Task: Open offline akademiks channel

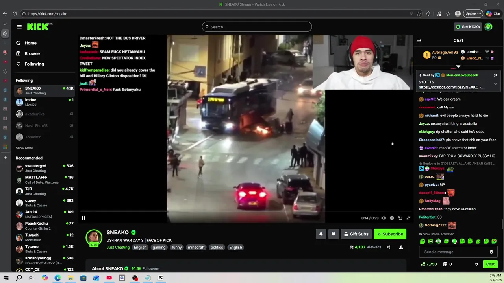Action: click(x=44, y=114)
